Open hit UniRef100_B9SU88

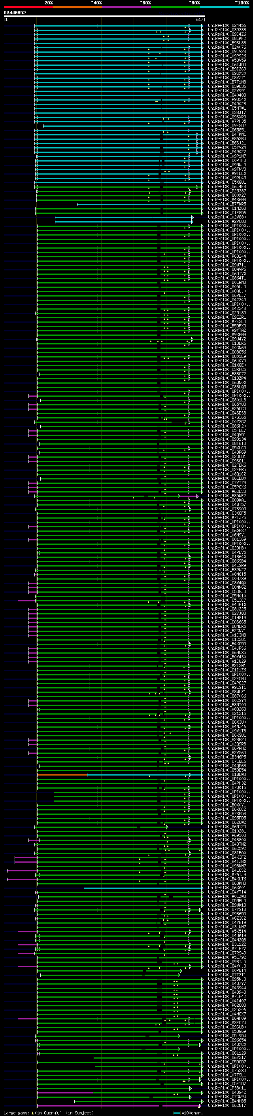(x=227, y=43)
